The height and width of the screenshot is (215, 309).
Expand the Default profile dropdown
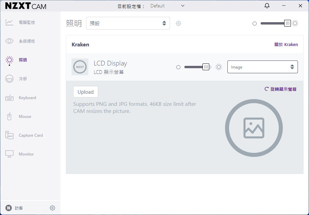click(167, 6)
